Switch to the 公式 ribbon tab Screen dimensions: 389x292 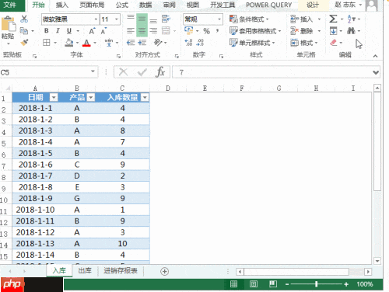(x=122, y=5)
